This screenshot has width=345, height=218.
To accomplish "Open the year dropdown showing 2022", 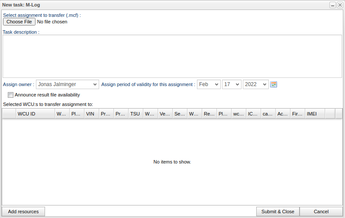I will point(255,84).
